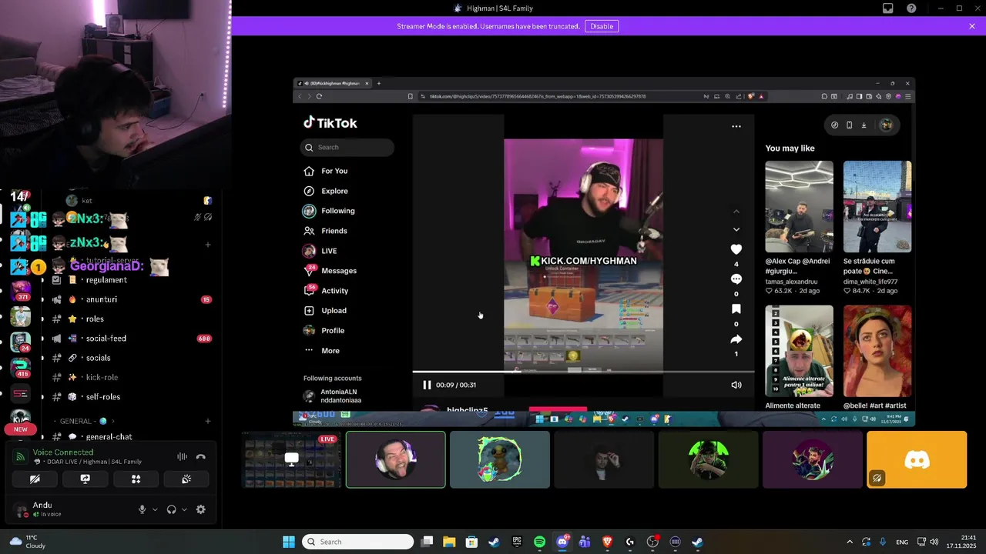Open the activities button in voice panel

point(136,479)
